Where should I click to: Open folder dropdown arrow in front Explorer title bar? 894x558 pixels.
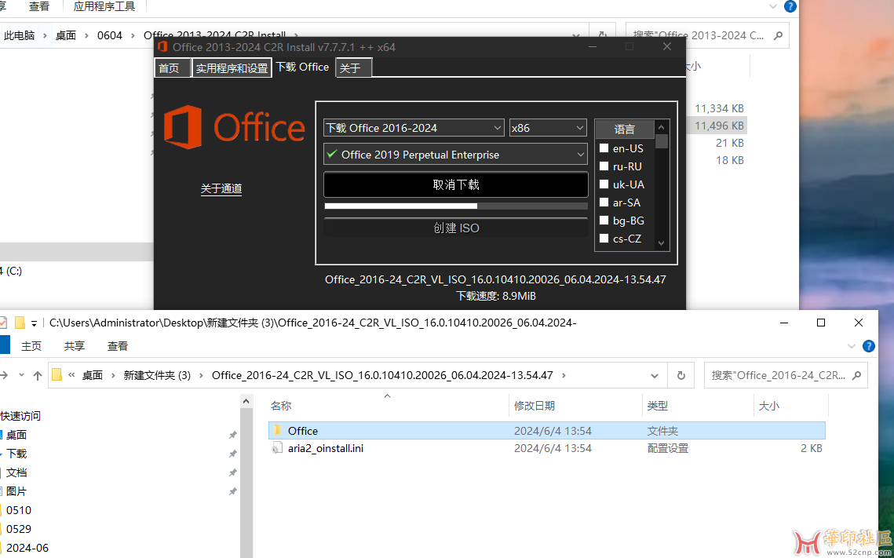[35, 324]
